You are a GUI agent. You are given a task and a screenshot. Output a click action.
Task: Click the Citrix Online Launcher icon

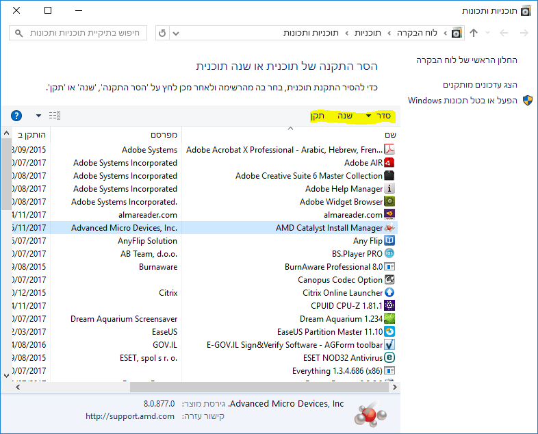tap(389, 293)
